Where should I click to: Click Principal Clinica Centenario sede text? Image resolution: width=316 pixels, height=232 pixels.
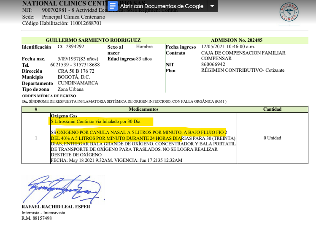pos(73,17)
